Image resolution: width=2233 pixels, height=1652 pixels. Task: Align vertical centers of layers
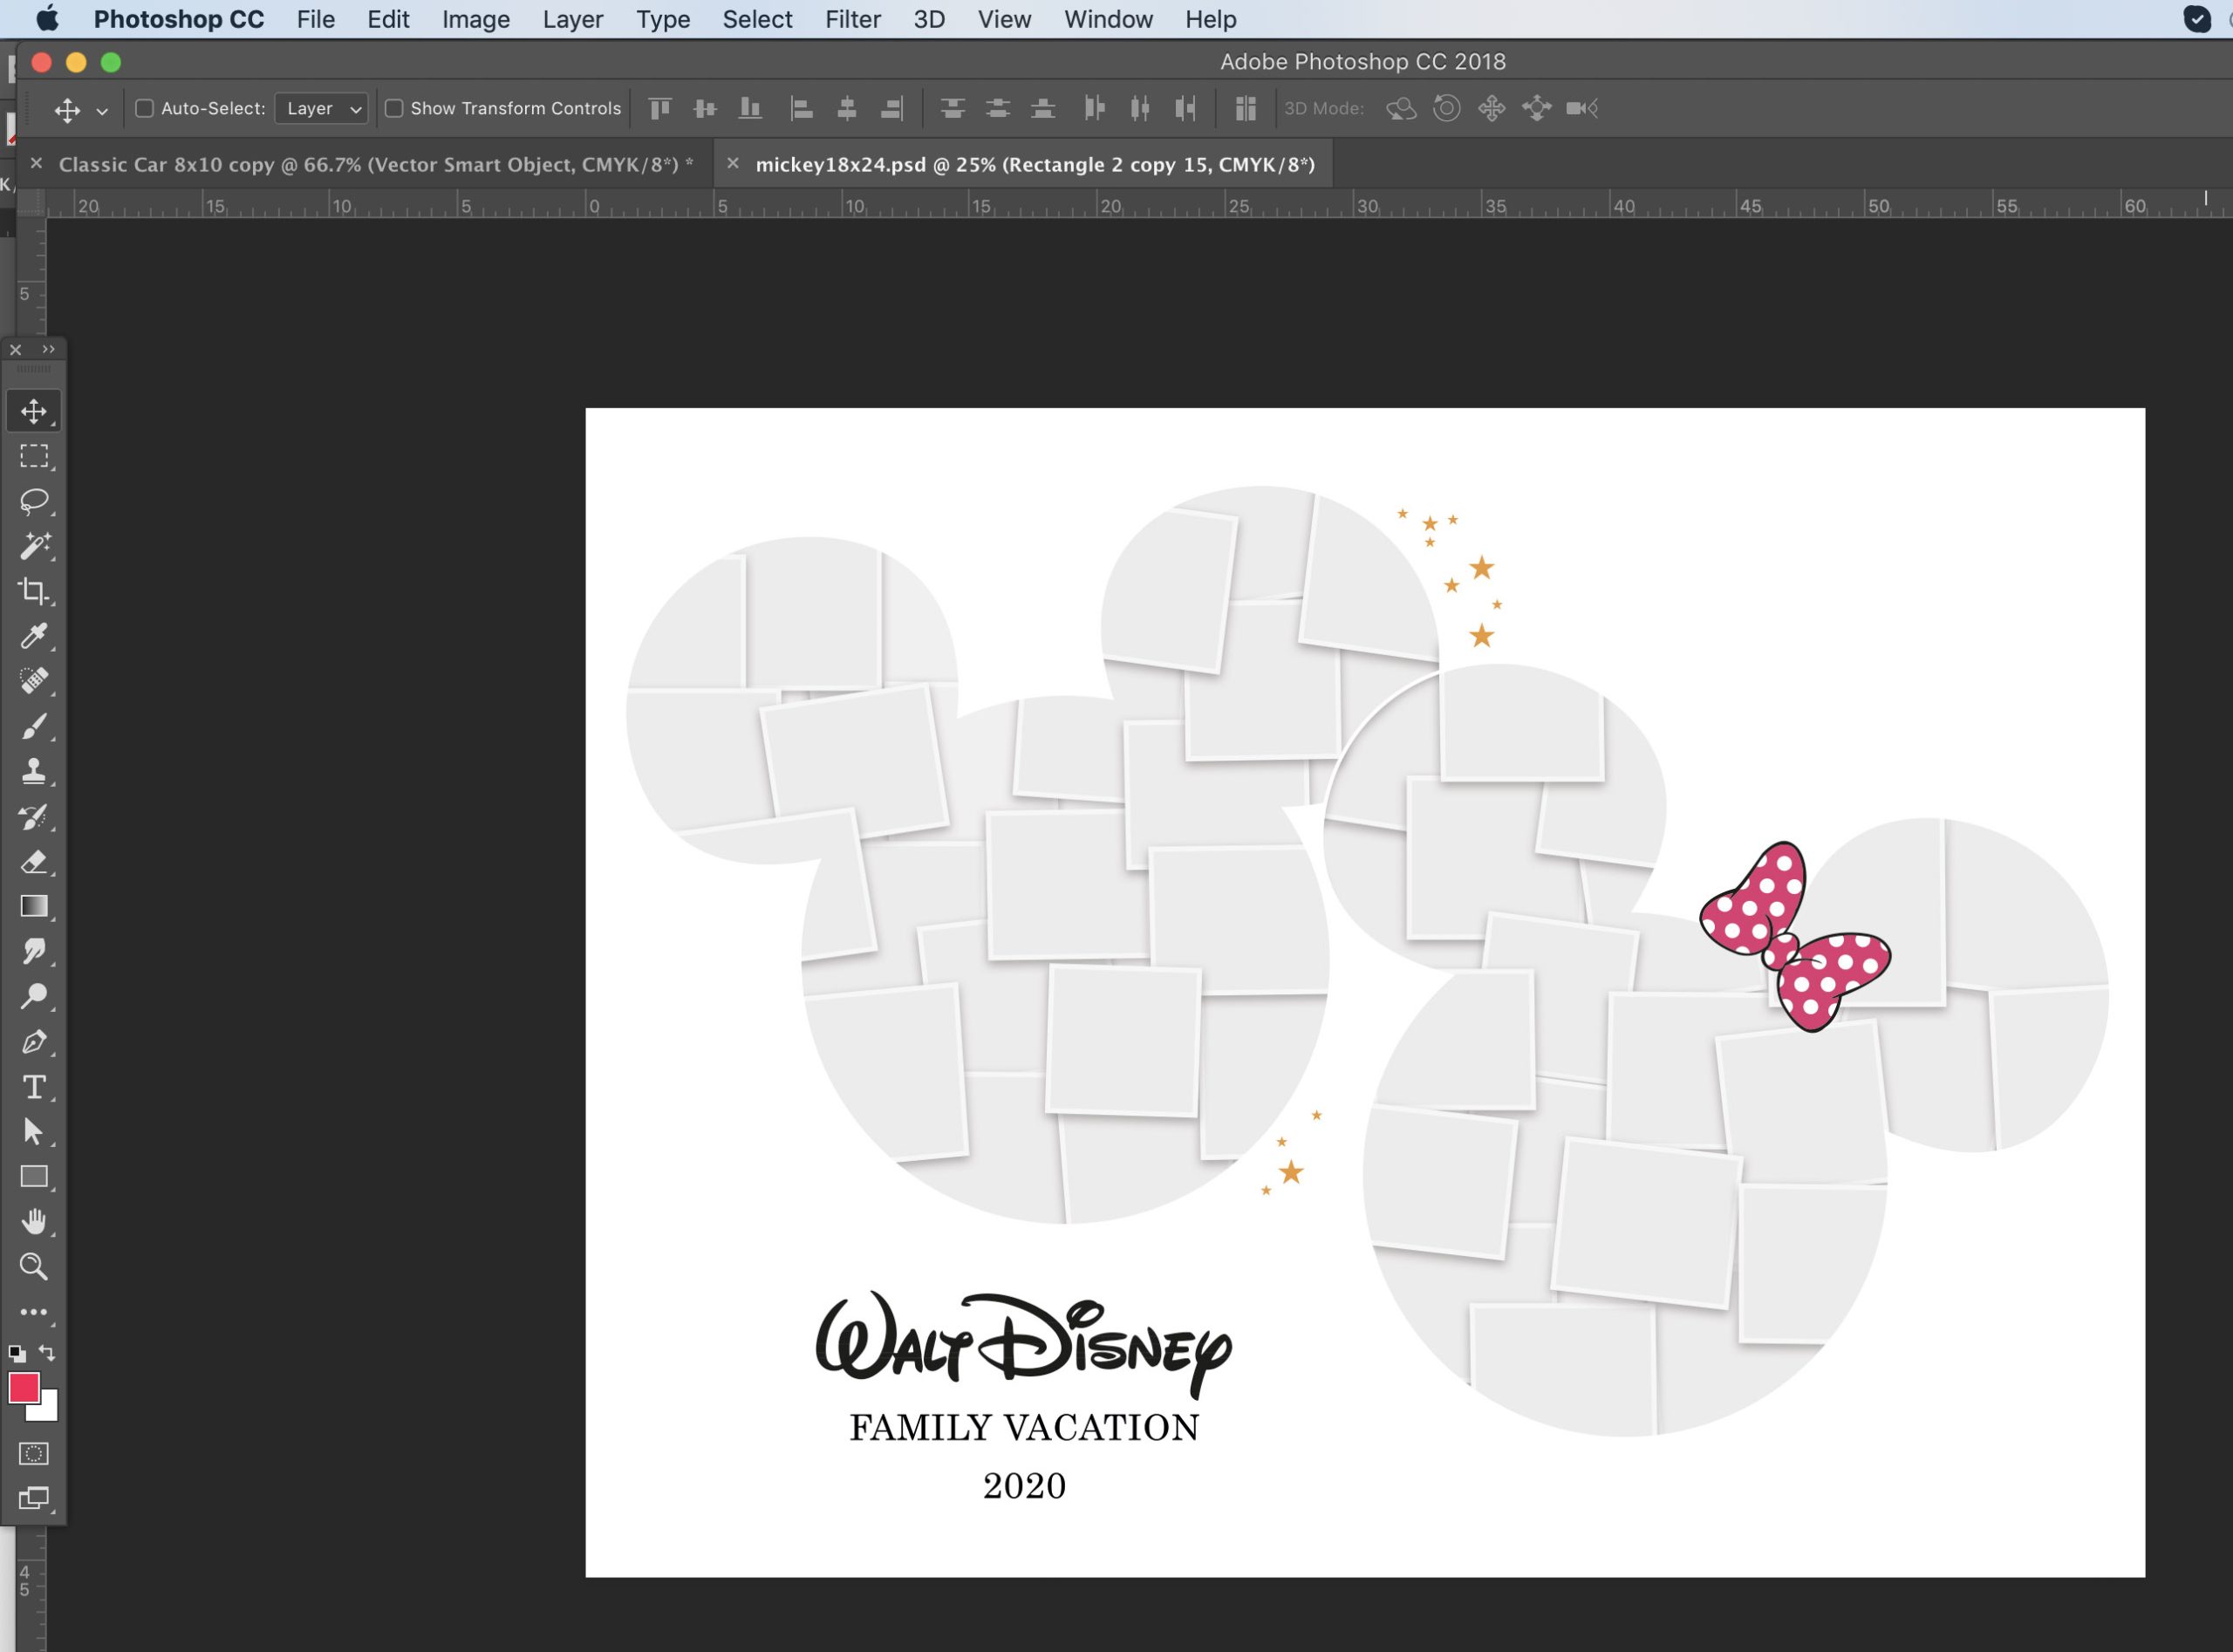tap(705, 108)
